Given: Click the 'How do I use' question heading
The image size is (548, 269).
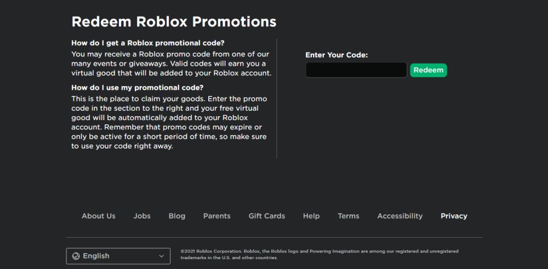Looking at the screenshot, I should click(x=138, y=88).
